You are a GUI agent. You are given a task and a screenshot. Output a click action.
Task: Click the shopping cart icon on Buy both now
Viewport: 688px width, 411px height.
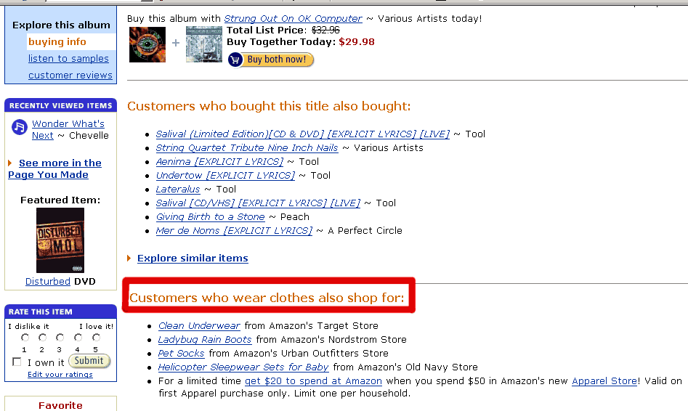coord(235,60)
